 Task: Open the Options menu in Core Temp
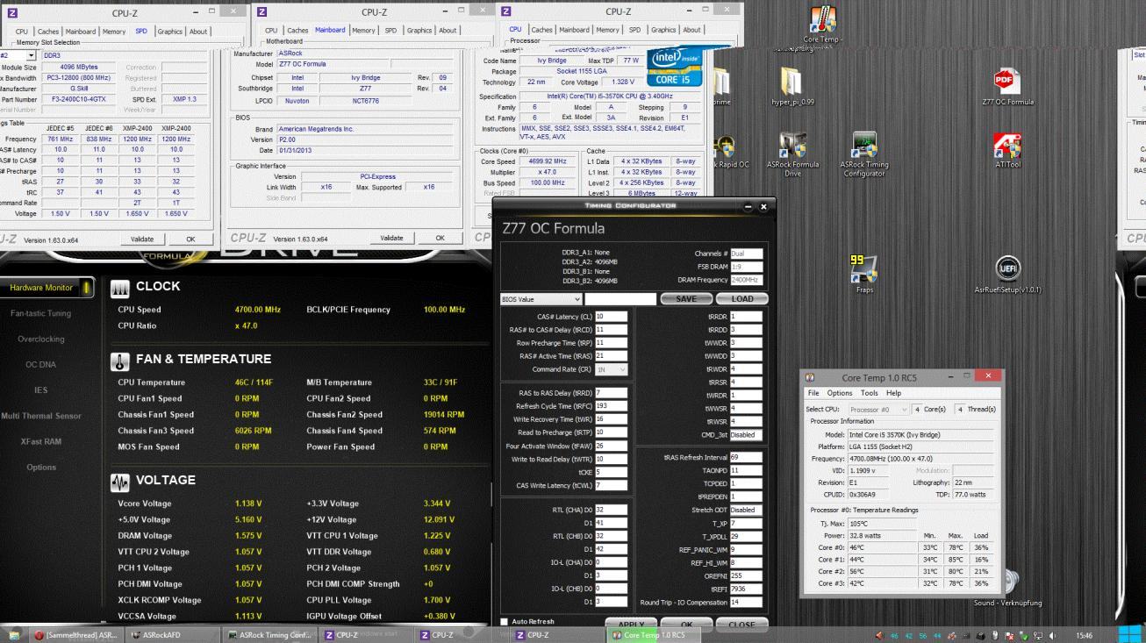coord(839,393)
